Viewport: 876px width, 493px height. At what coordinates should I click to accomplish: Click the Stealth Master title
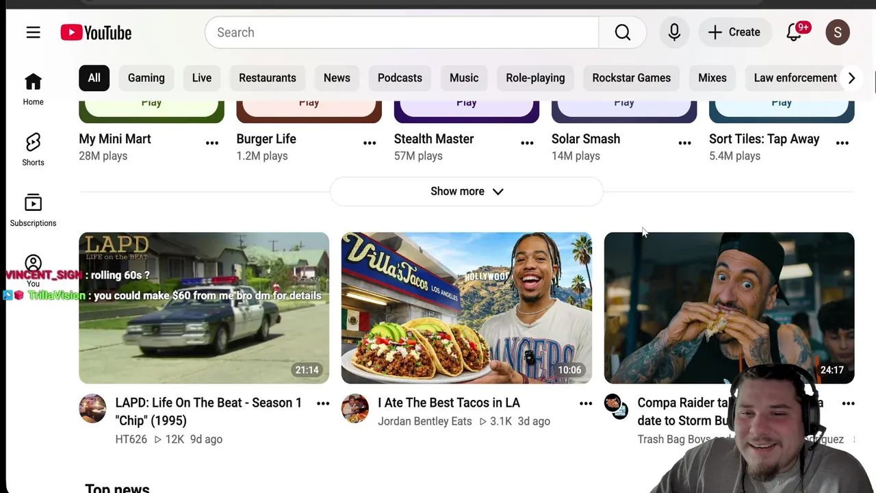click(434, 139)
